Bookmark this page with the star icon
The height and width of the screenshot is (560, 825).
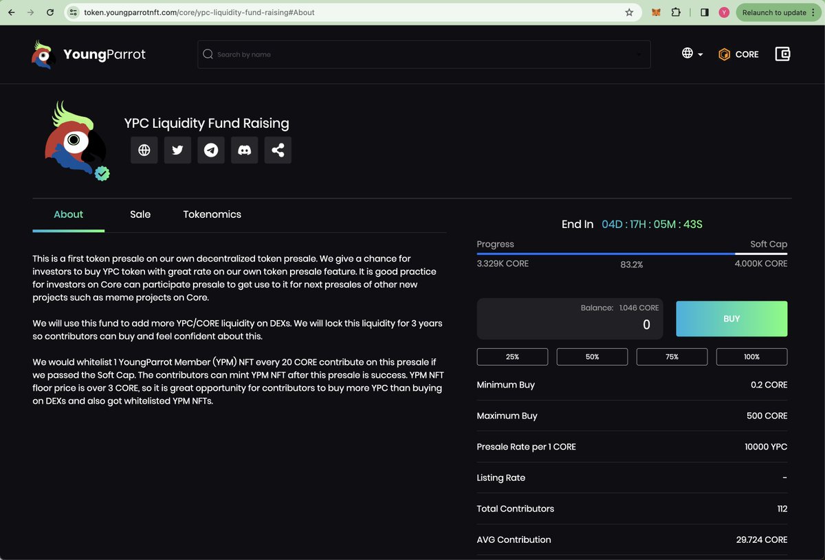(629, 12)
